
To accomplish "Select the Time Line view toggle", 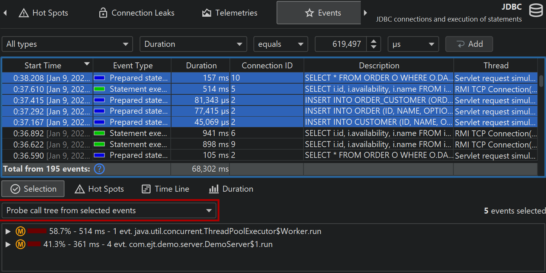I will point(166,189).
